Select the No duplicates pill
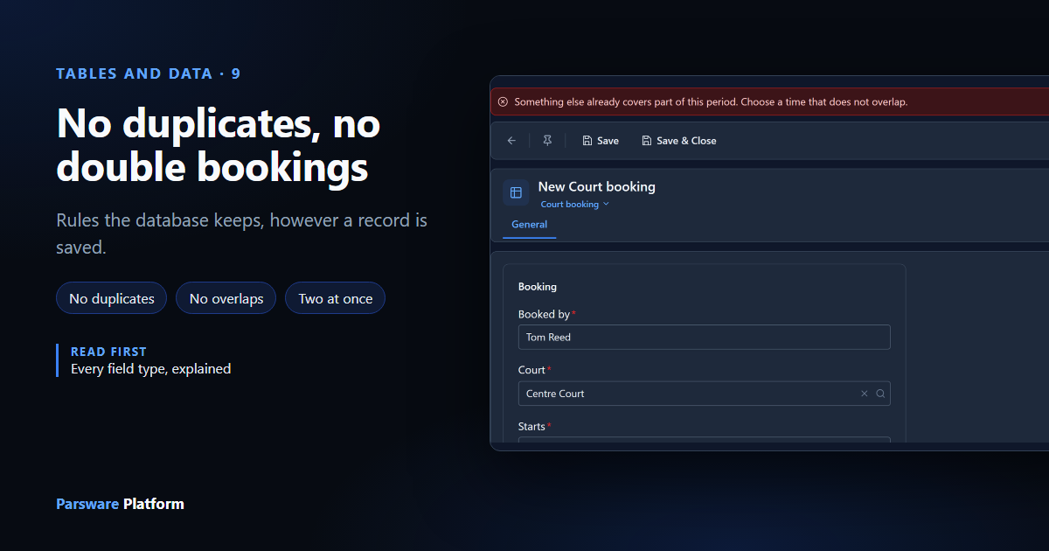The height and width of the screenshot is (551, 1049). 112,298
